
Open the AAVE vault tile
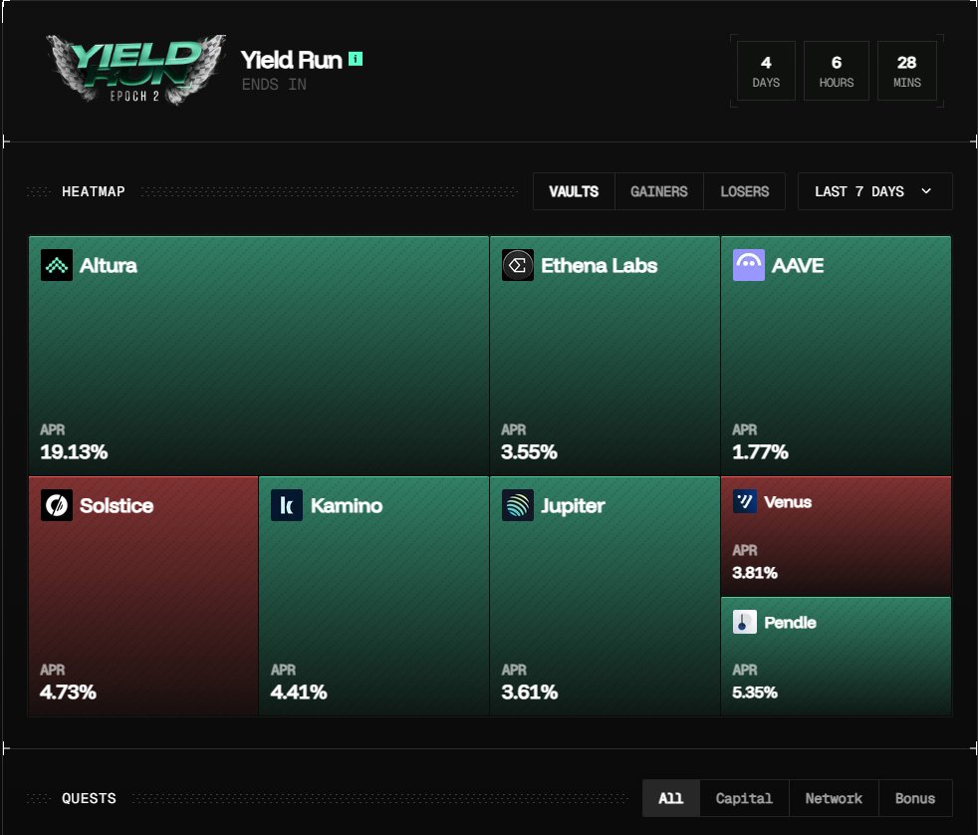point(836,356)
